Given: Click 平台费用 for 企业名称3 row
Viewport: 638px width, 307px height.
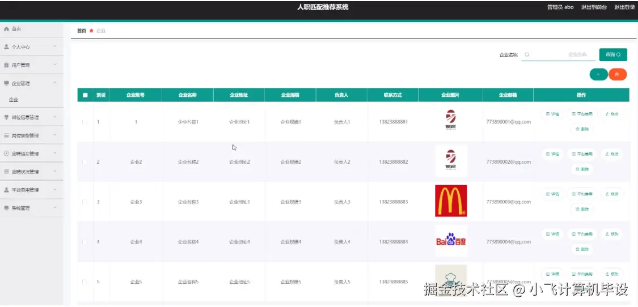Looking at the screenshot, I should [582, 194].
